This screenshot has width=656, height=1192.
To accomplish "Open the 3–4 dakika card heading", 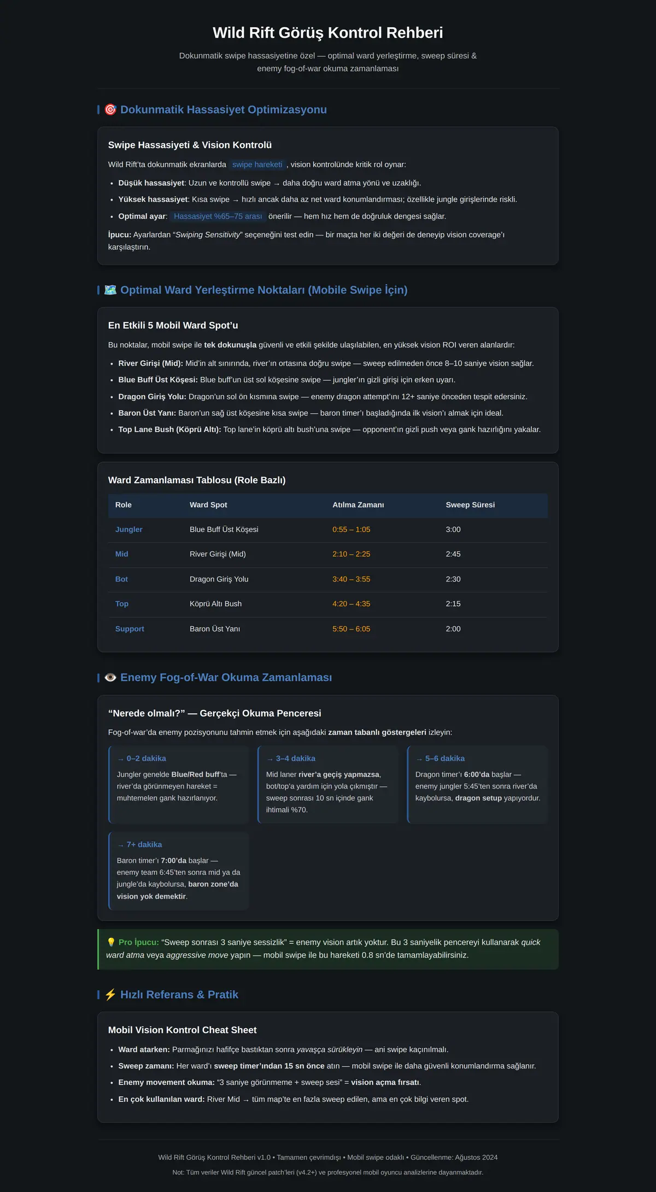I will point(291,759).
